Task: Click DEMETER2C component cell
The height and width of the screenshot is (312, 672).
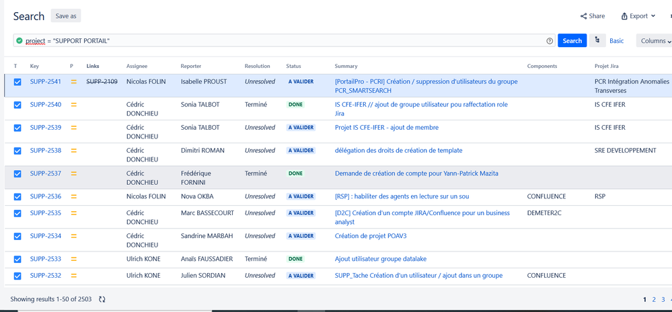Action: (544, 213)
